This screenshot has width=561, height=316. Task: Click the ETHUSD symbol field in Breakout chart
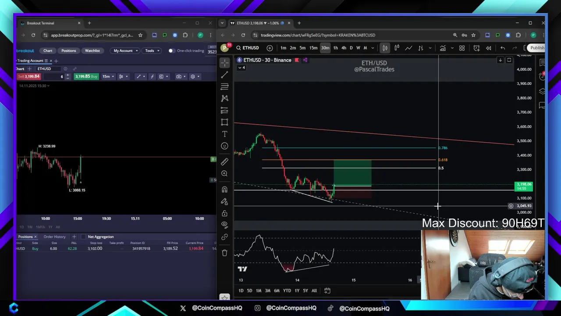tap(49, 68)
